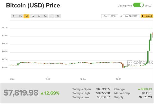Click the red candlestick dip at 06:00
This screenshot has height=105, width=154.
[123, 65]
